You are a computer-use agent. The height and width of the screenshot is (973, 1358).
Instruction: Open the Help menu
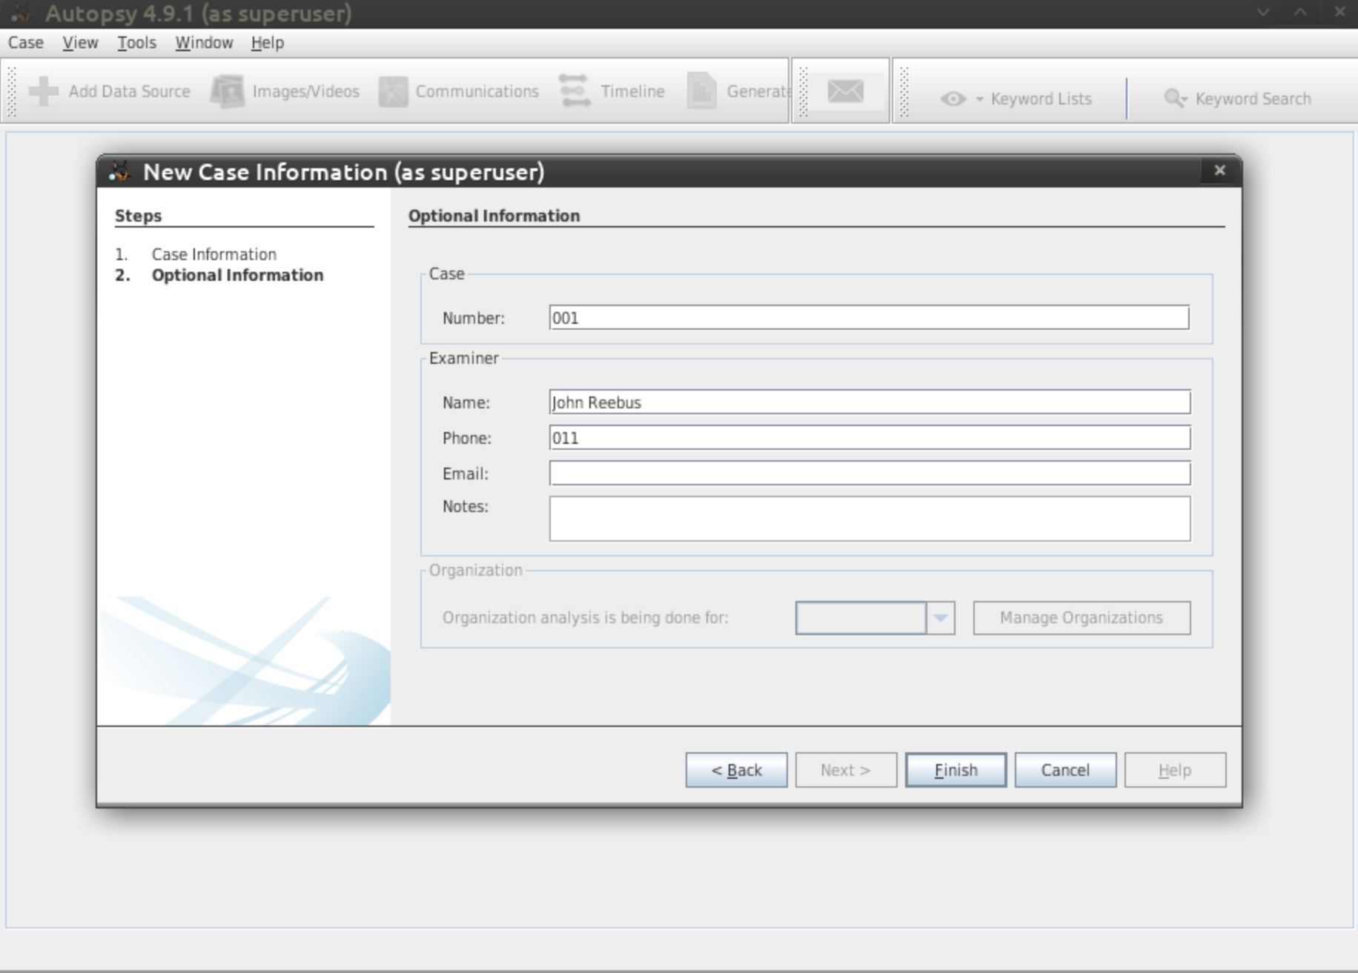(267, 43)
